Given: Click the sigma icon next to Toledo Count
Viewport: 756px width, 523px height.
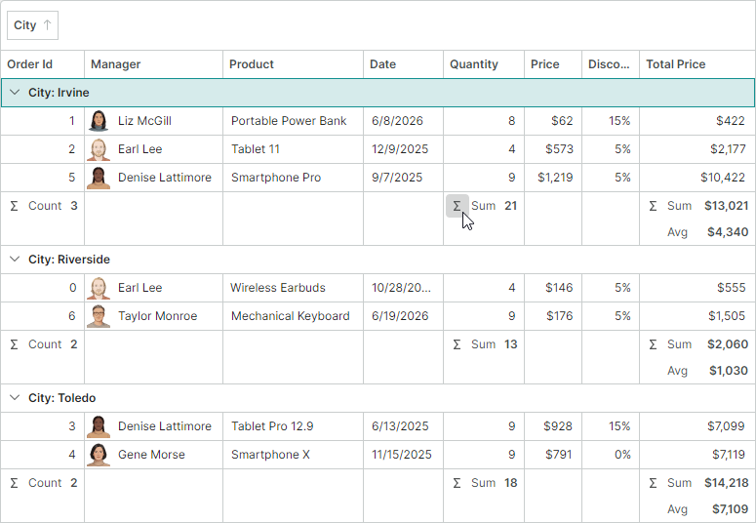Looking at the screenshot, I should tap(15, 483).
